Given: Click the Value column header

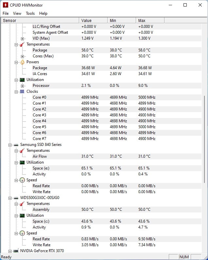Looking at the screenshot, I should coord(94,20).
